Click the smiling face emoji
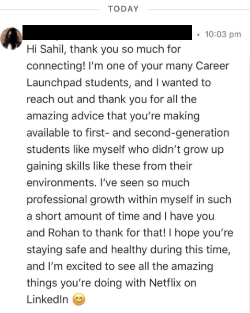Screen dimensions: 250x313 coord(79,299)
